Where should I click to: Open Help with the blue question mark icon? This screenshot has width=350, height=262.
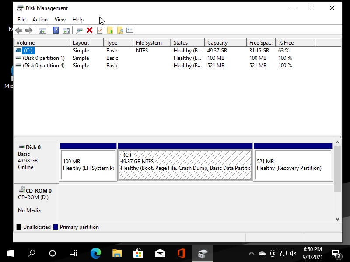pos(56,30)
